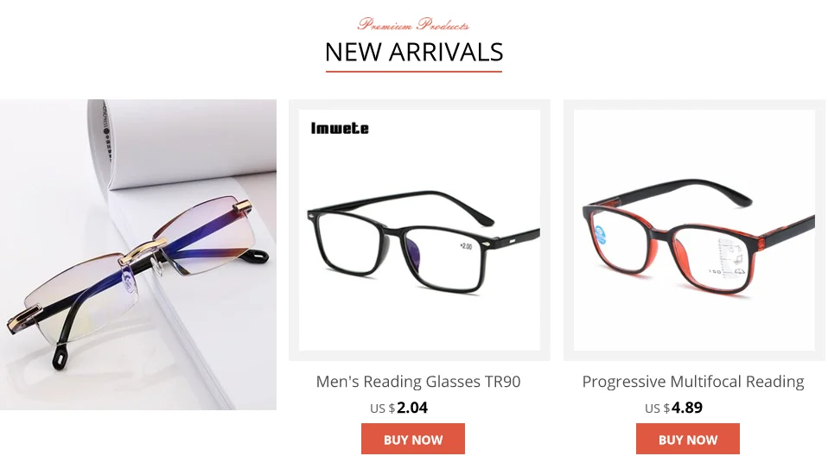Screen dimensions: 828x475
Task: Open the red Progressive Multifocal glasses thumbnail
Action: tap(694, 230)
